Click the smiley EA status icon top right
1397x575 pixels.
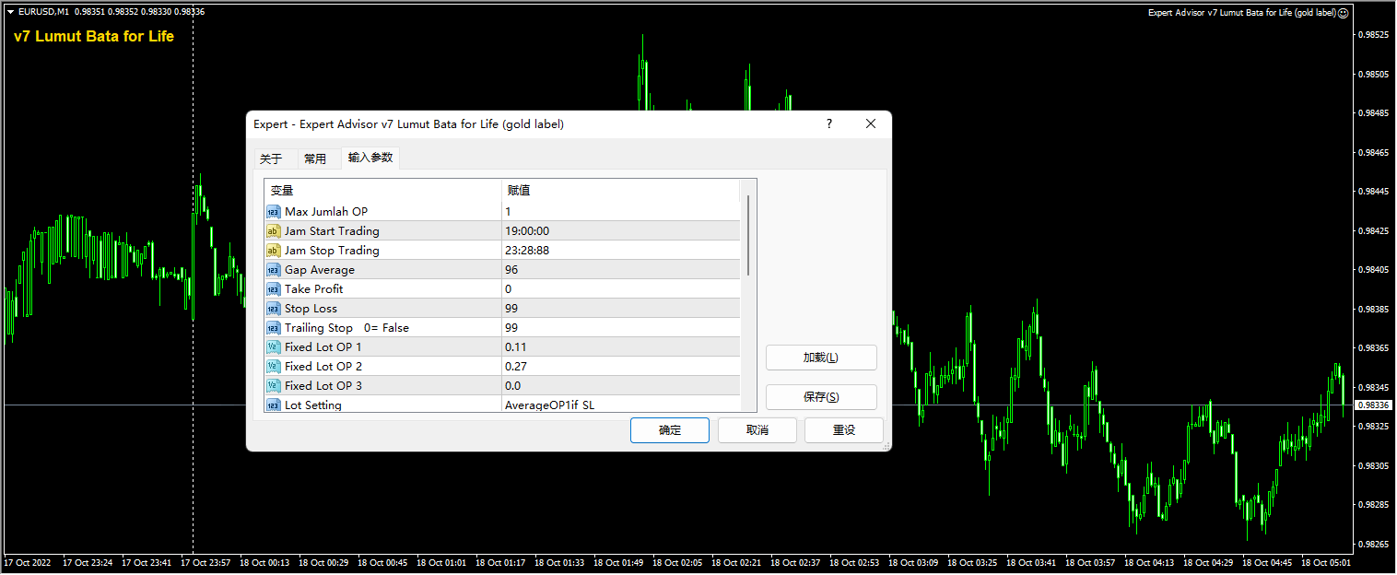coord(1344,12)
